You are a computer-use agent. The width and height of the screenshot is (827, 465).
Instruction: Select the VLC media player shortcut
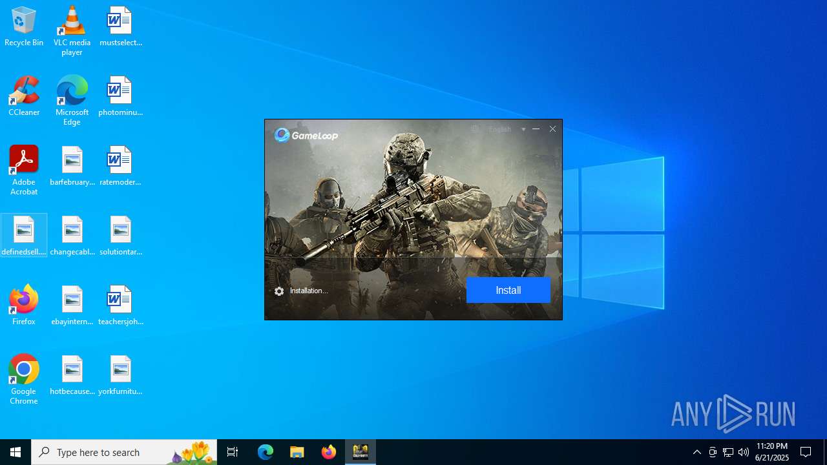(72, 31)
